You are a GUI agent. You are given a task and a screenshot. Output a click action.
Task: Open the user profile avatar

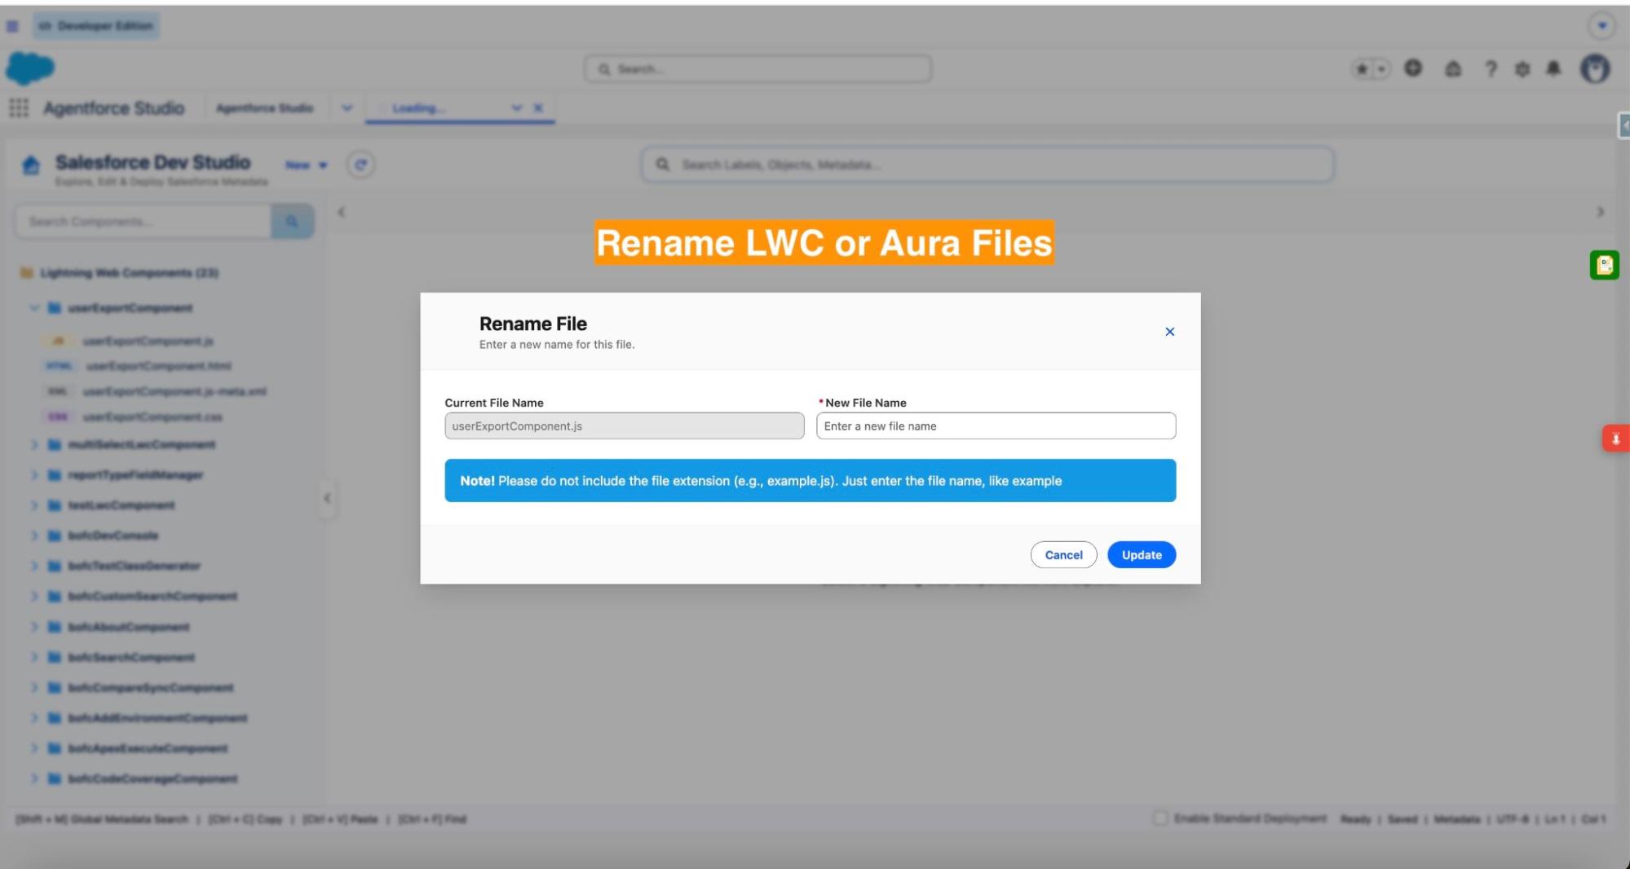pos(1596,68)
